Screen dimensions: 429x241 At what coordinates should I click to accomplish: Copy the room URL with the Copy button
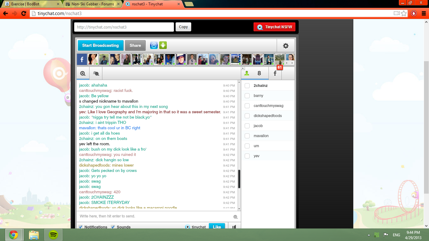click(183, 27)
